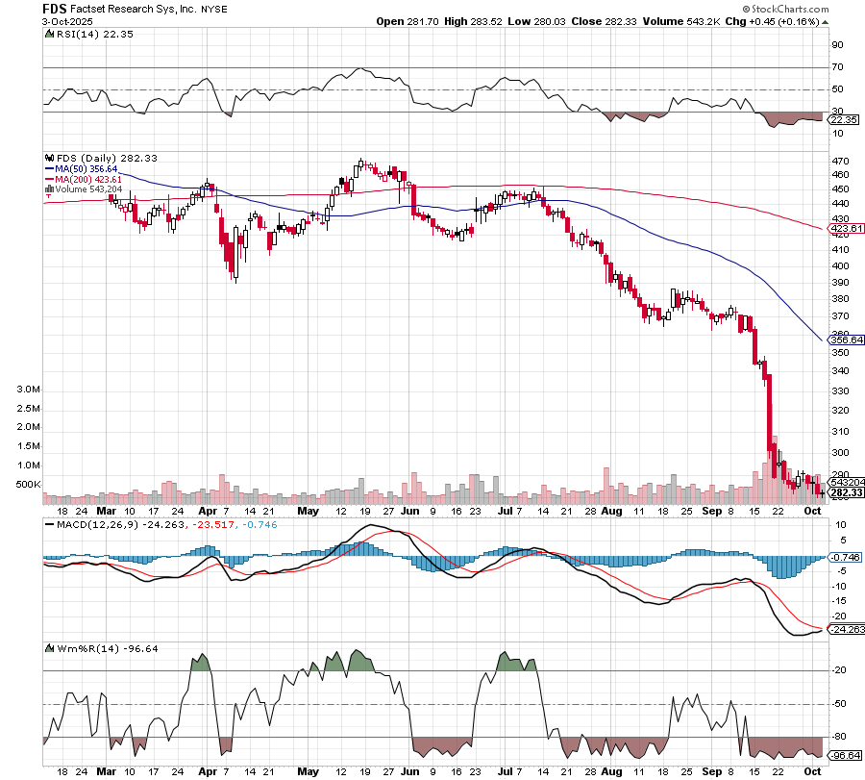Click the Wm%R(14) indicator legend icon

[x=49, y=648]
